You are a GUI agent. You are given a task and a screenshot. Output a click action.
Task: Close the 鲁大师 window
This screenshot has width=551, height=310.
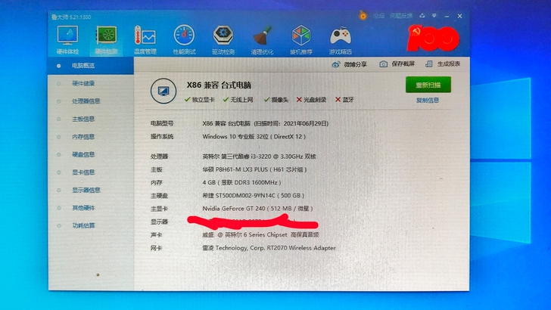[459, 16]
